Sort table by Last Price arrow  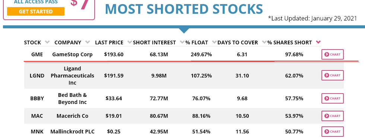tap(130, 42)
